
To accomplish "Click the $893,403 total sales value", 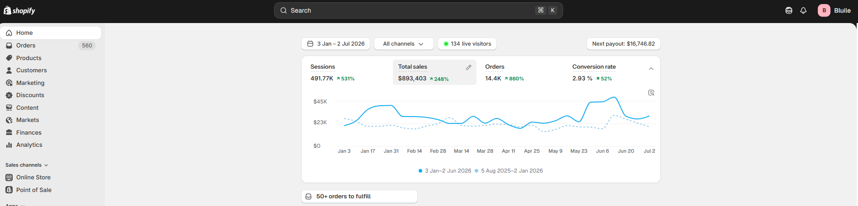I will point(412,79).
